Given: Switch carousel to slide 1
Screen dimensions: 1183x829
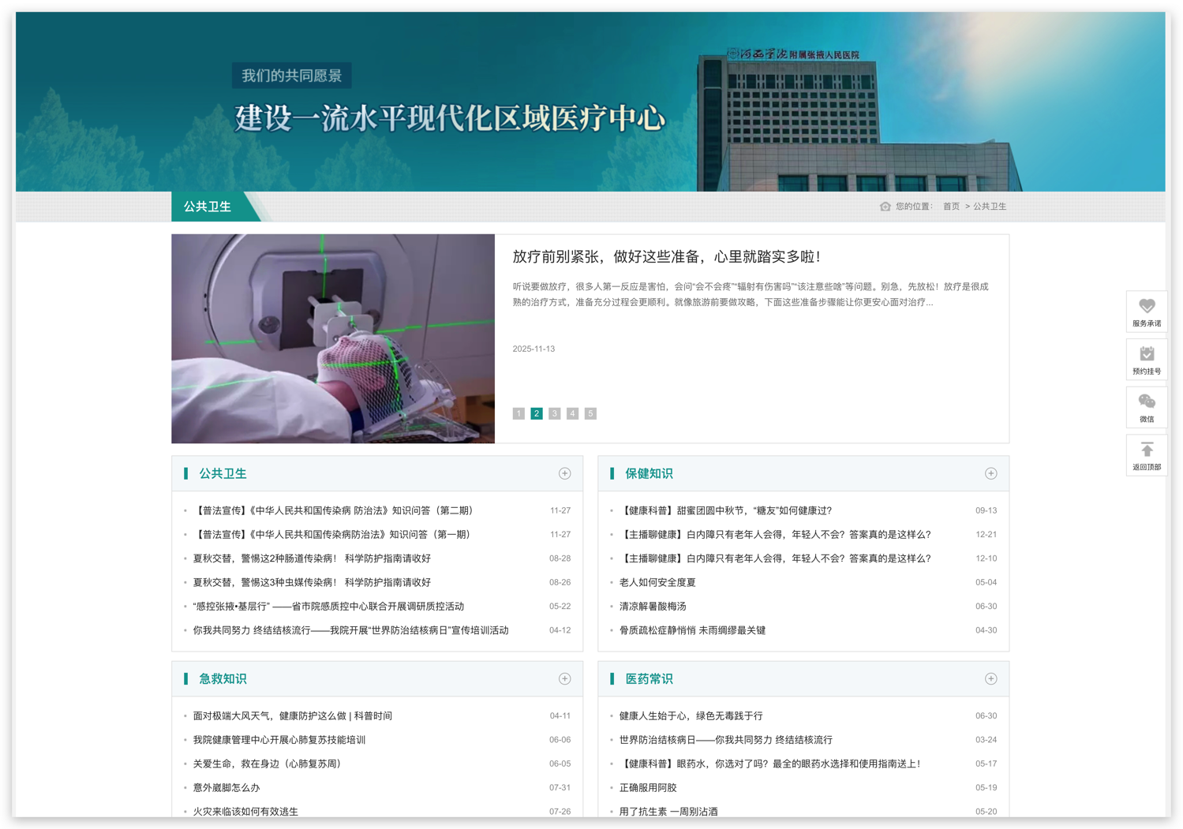Looking at the screenshot, I should tap(518, 413).
